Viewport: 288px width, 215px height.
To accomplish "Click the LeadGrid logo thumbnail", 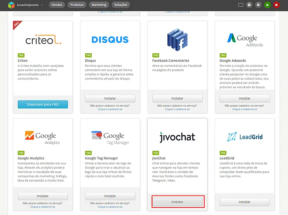I will 244,137.
